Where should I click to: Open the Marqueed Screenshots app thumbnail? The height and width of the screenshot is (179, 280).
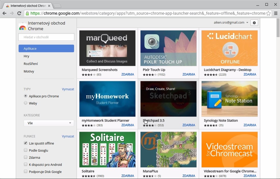(x=107, y=48)
